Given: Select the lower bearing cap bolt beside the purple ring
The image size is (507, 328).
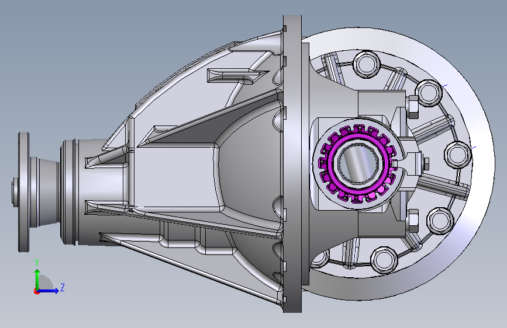Looking at the screenshot, I should coord(413,221).
